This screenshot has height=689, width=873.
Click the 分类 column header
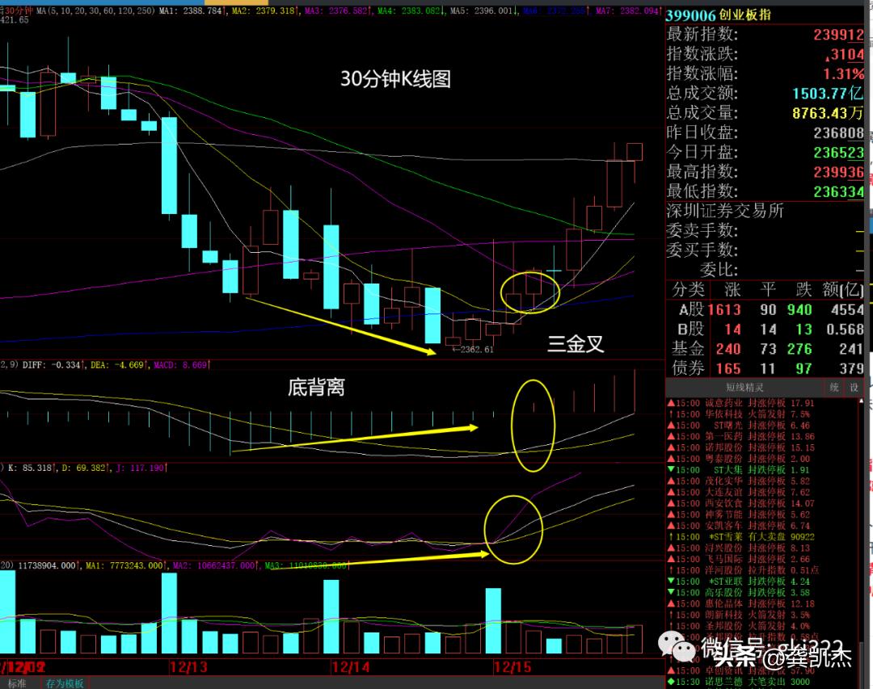pyautogui.click(x=689, y=289)
